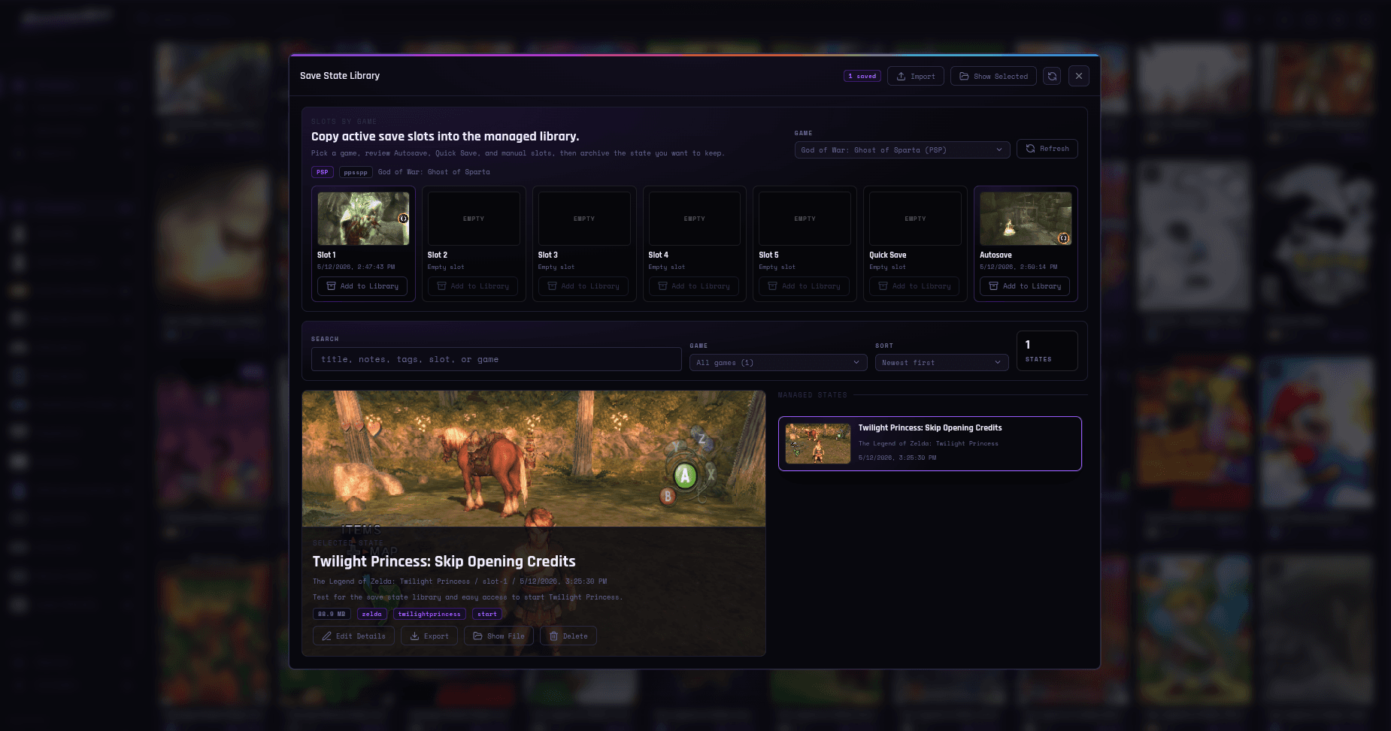The height and width of the screenshot is (731, 1391).
Task: Click the ppsspp emulator tag
Action: point(356,172)
